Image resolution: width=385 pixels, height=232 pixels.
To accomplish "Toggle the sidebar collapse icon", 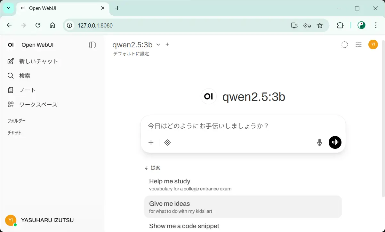I will tap(92, 45).
